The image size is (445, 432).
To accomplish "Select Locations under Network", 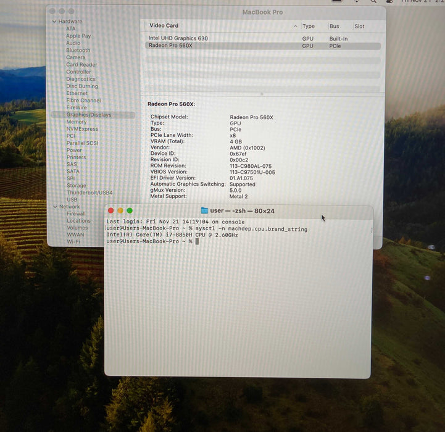I will click(x=78, y=221).
